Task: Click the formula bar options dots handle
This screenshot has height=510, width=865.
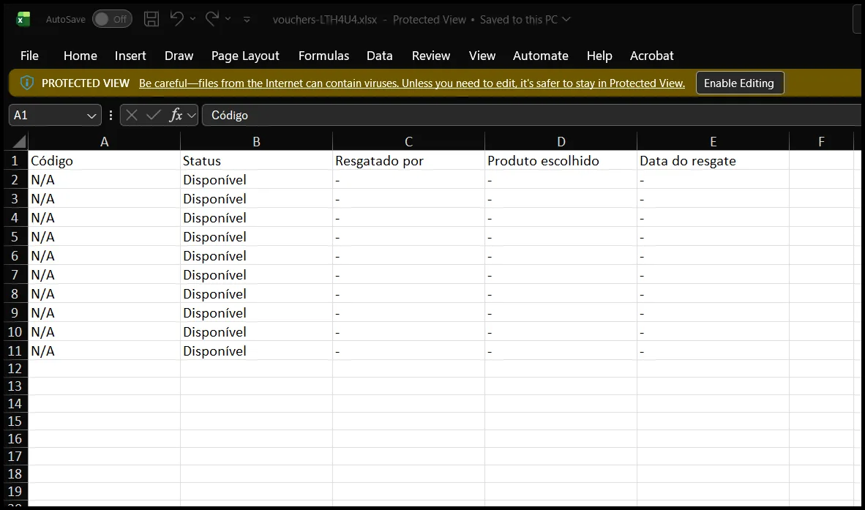Action: click(111, 115)
